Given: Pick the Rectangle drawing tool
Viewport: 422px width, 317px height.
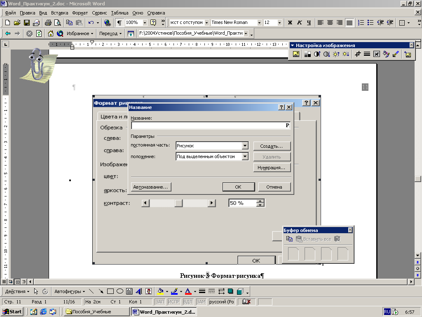Looking at the screenshot, I should [x=110, y=291].
